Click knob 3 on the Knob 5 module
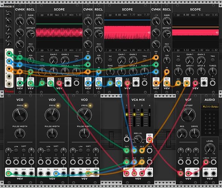The width and height of the screenshot is (222, 188). 9,29
